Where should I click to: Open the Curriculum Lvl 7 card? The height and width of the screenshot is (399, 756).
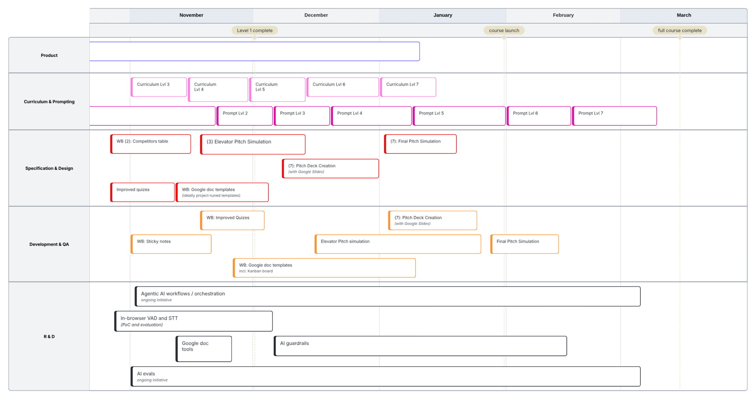408,87
